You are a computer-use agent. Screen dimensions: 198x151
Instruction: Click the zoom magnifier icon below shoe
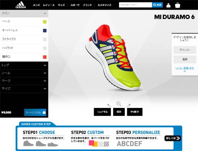click(x=119, y=104)
